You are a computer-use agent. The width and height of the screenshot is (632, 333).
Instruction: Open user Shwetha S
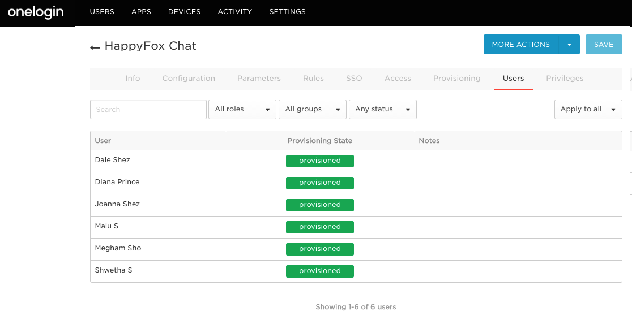[x=113, y=270]
